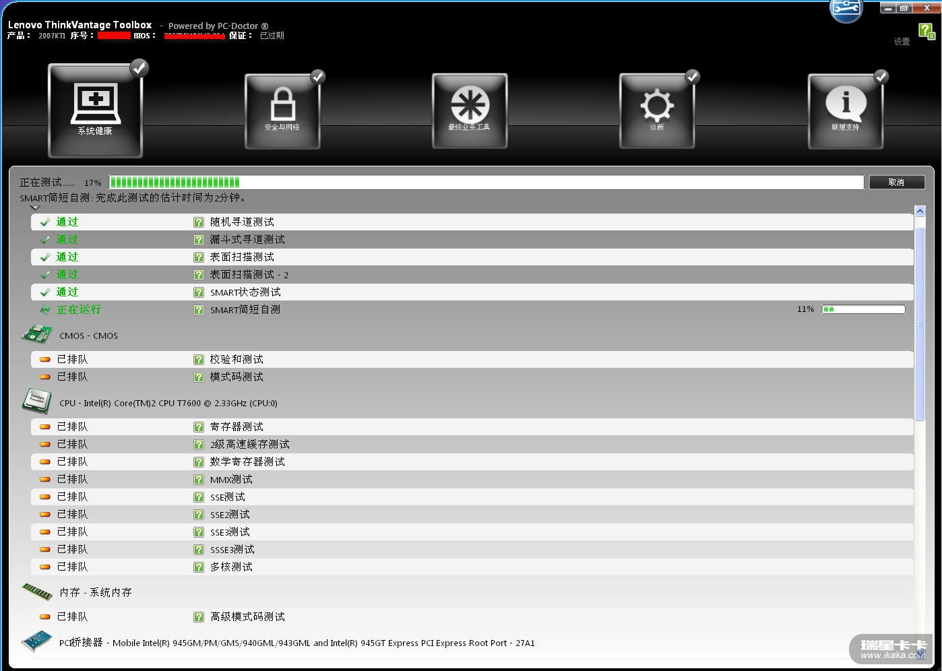The height and width of the screenshot is (671, 942).
Task: Open the 最终业务工具 tab
Action: tap(470, 111)
